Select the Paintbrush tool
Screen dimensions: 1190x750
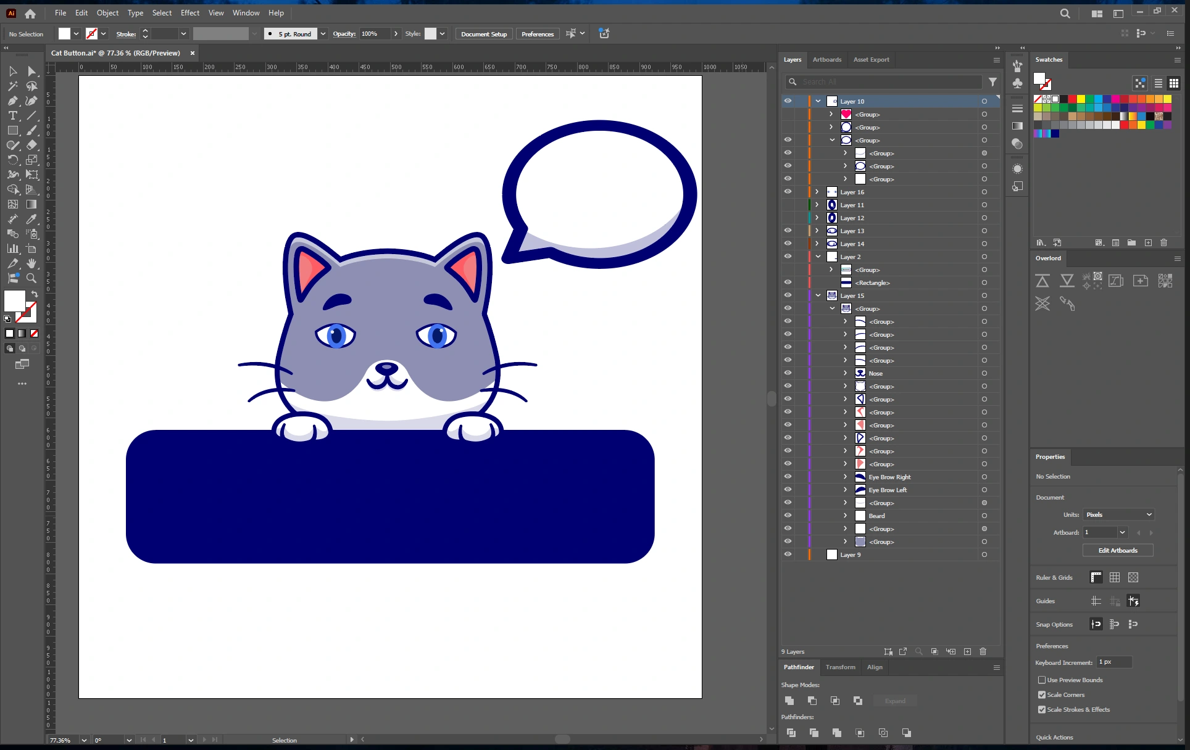31,130
